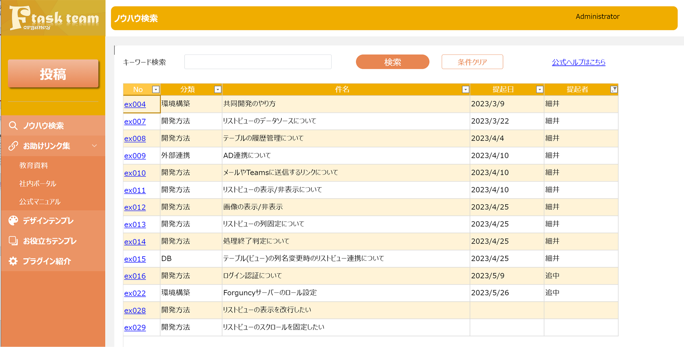
Task: Collapse the お助けリンク集 section chevron
Action: [94, 146]
